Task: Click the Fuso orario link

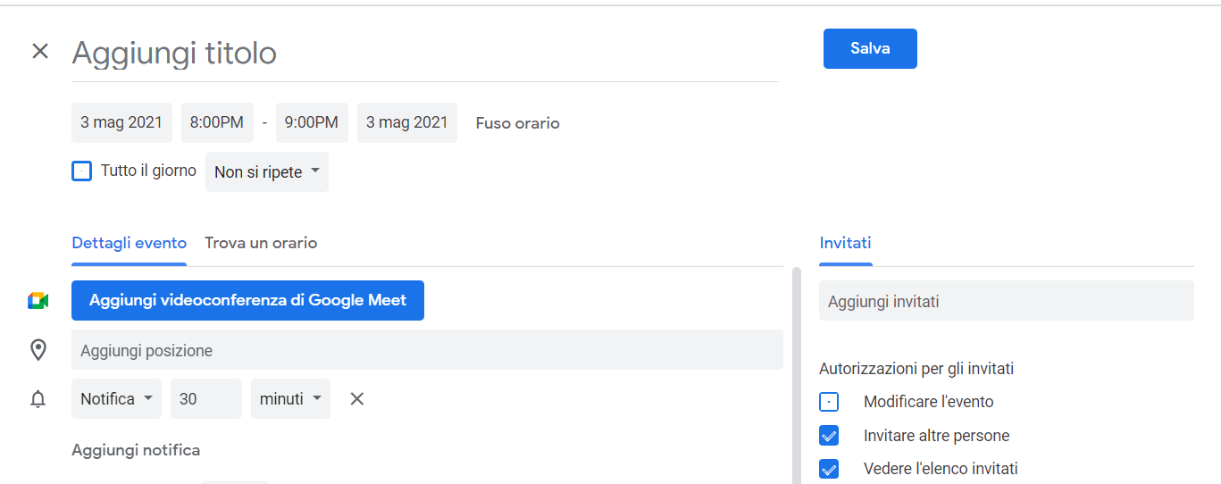Action: 517,123
